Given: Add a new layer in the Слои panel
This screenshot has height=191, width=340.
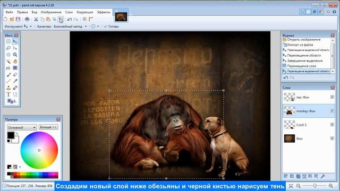Looking at the screenshot, I should point(286,176).
